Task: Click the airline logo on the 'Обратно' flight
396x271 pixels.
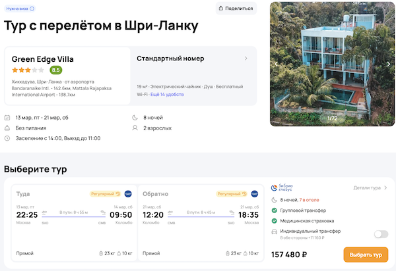Action: coord(254,194)
